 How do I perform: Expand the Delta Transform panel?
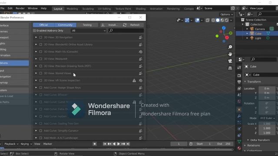[259, 140]
